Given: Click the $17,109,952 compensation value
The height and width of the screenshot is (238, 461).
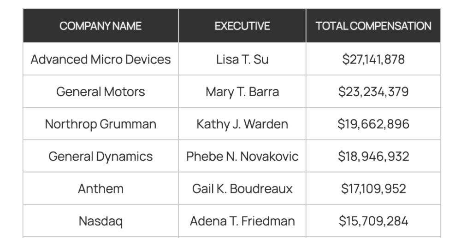Looking at the screenshot, I should click(x=373, y=188).
